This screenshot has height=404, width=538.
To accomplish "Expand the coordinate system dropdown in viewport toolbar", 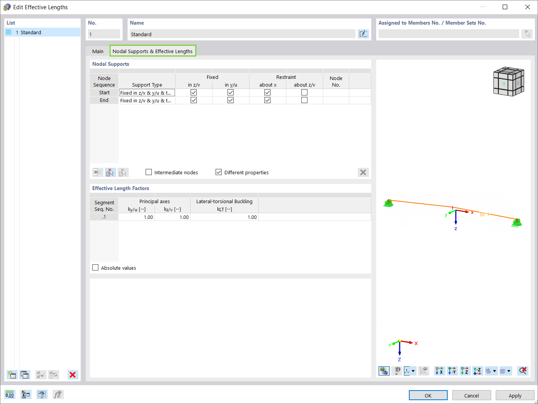I will [414, 371].
